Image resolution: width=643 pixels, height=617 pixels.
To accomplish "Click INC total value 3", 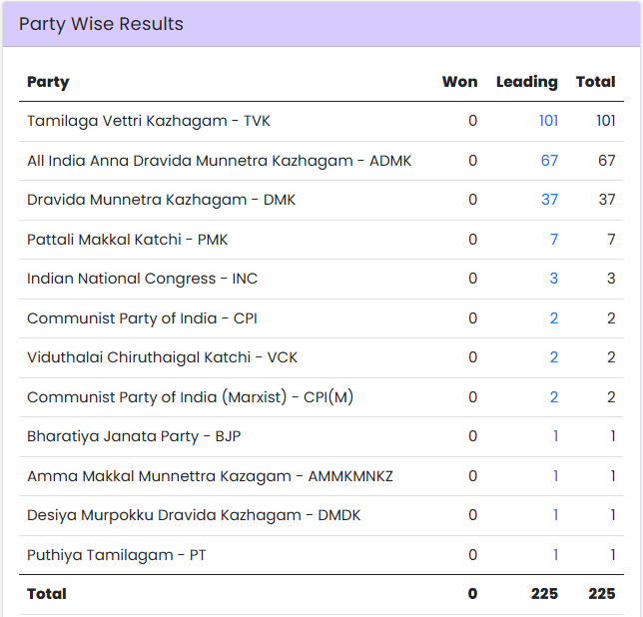I will coord(611,279).
